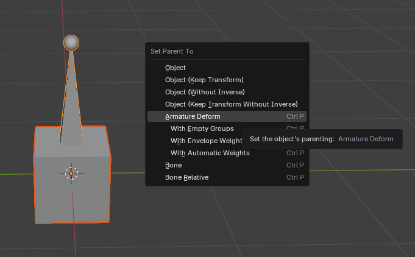Select the tapered armature bone body
This screenshot has width=415, height=257.
tap(71, 104)
